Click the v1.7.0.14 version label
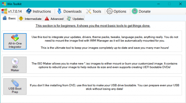Screen dimensions: 186x103 [15, 11]
